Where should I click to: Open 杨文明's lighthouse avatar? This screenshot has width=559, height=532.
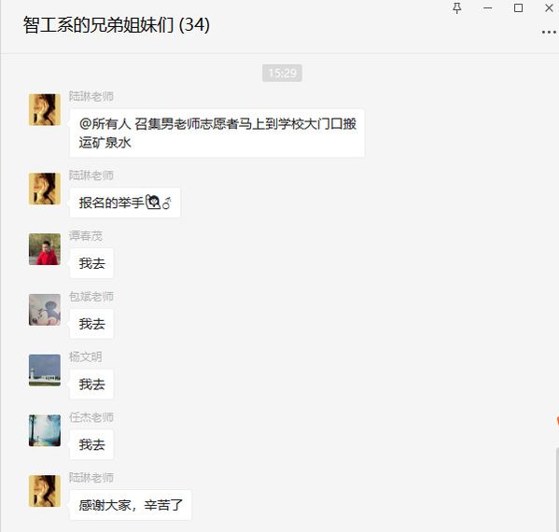tap(45, 371)
